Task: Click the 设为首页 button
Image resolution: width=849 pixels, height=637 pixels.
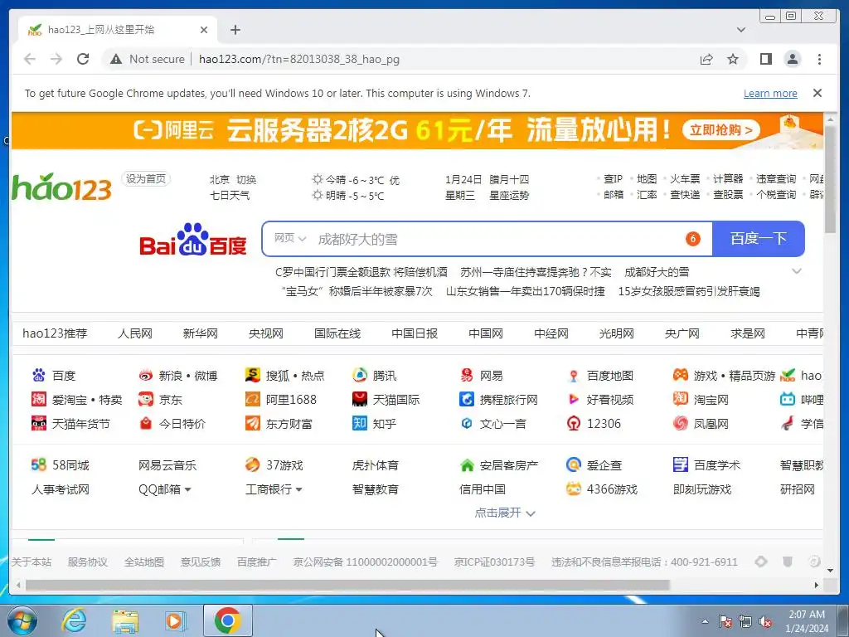Action: point(146,179)
